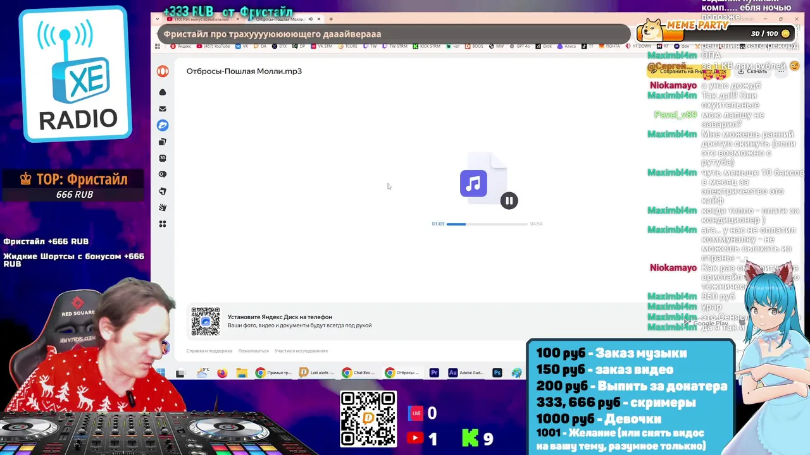
Task: Open all services grid icon in sidebar
Action: (x=163, y=224)
